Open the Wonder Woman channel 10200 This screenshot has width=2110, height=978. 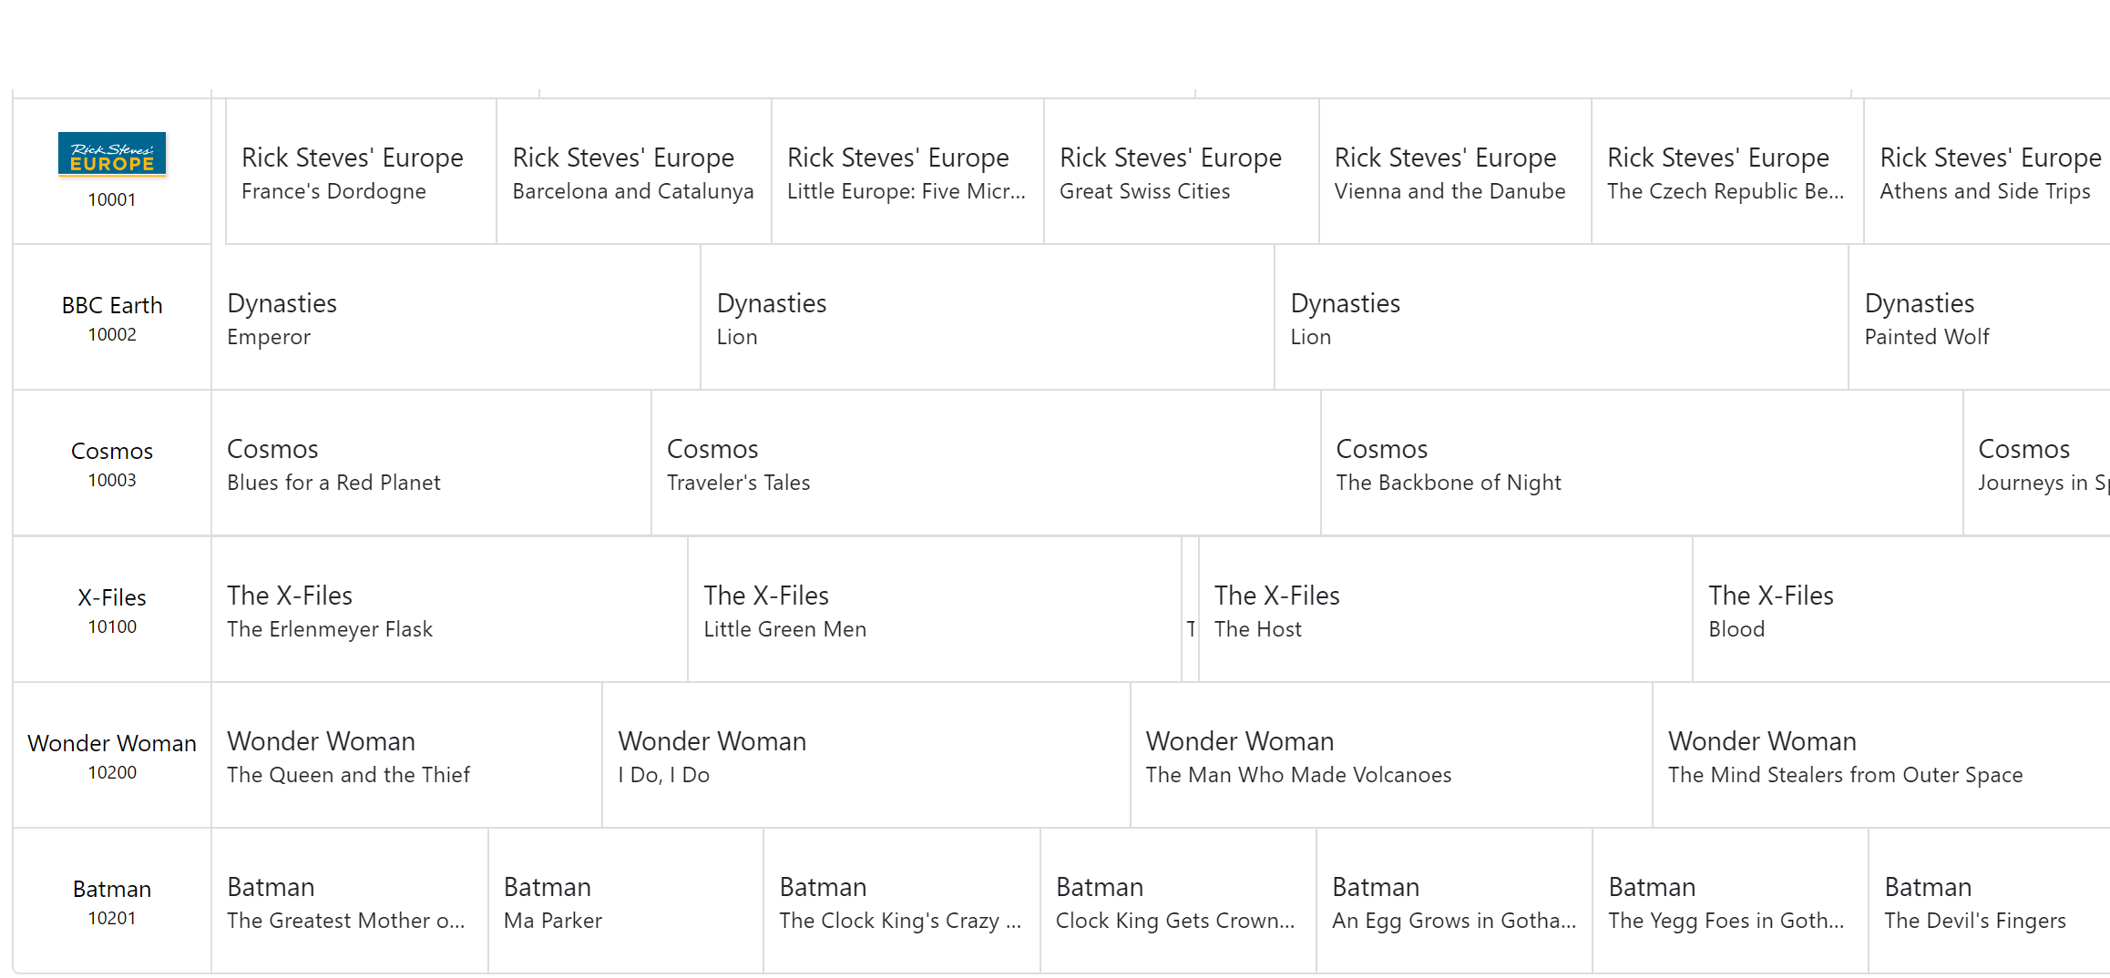coord(112,755)
